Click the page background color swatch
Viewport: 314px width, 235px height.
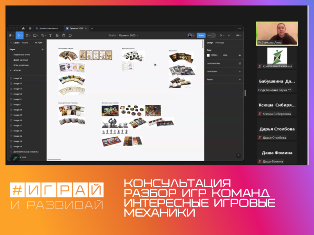coord(208,55)
